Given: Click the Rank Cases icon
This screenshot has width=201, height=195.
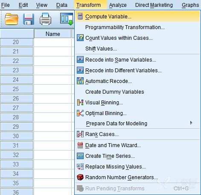Looking at the screenshot, I should click(x=80, y=134).
